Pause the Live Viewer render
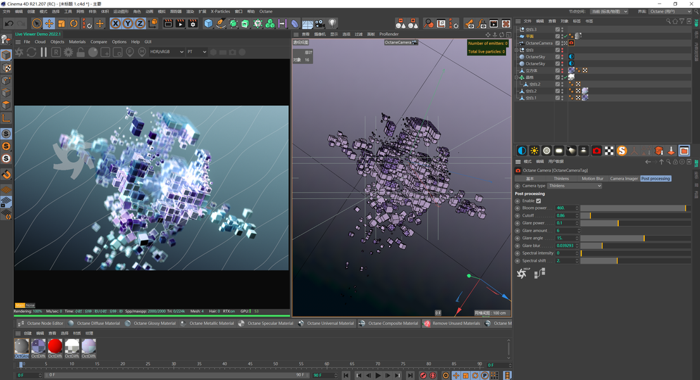Screen dimensions: 700x380 tap(44, 52)
